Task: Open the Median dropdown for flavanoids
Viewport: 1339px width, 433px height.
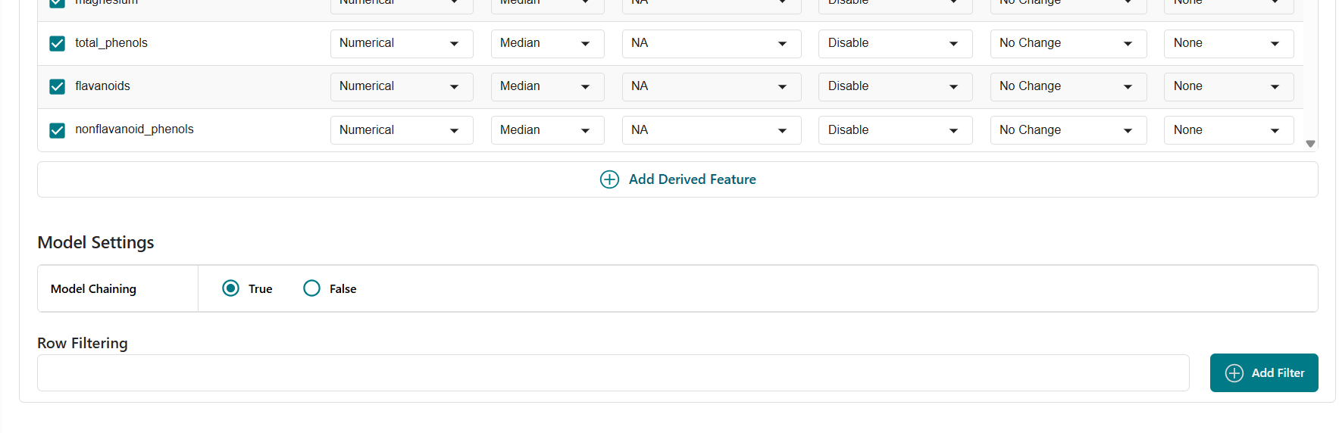Action: (x=547, y=87)
